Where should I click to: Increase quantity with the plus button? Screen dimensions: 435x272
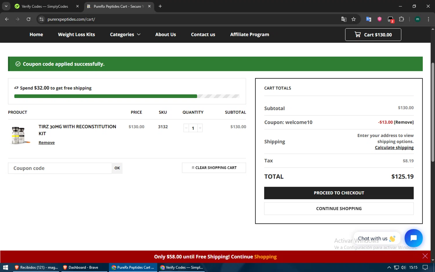pos(200,128)
